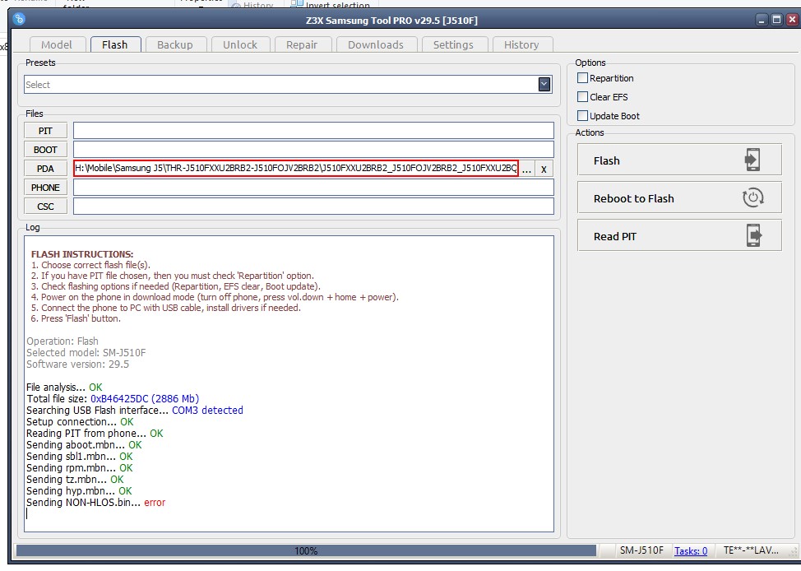Click the CSC file path field
Image resolution: width=801 pixels, height=571 pixels.
313,206
